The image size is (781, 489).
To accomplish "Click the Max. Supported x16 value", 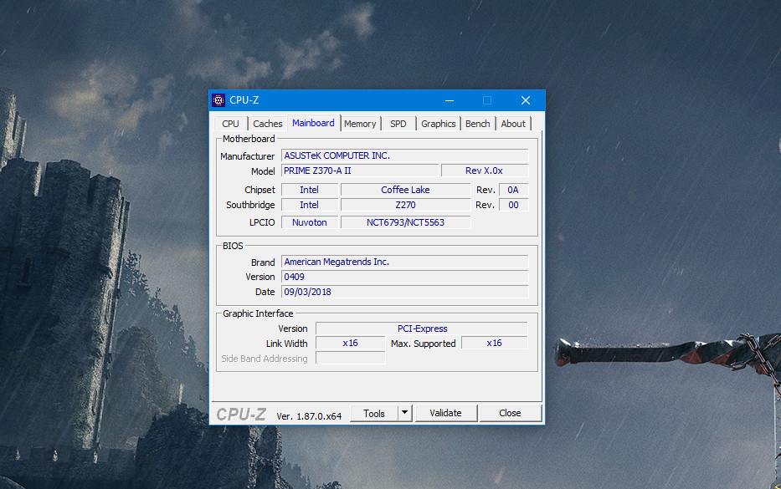I will [495, 344].
